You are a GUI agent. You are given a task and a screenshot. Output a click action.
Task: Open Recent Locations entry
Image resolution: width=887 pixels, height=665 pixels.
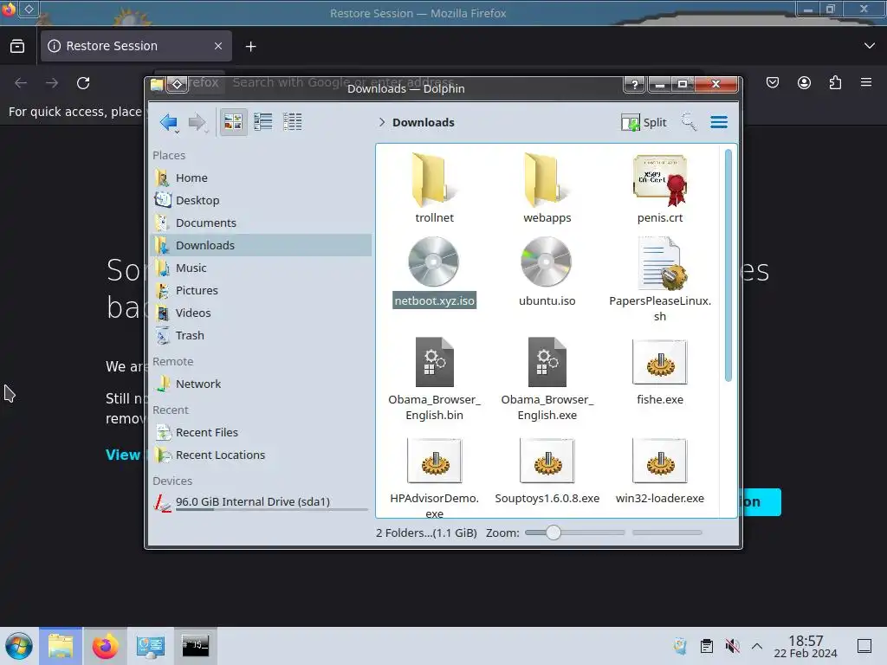(x=262, y=455)
